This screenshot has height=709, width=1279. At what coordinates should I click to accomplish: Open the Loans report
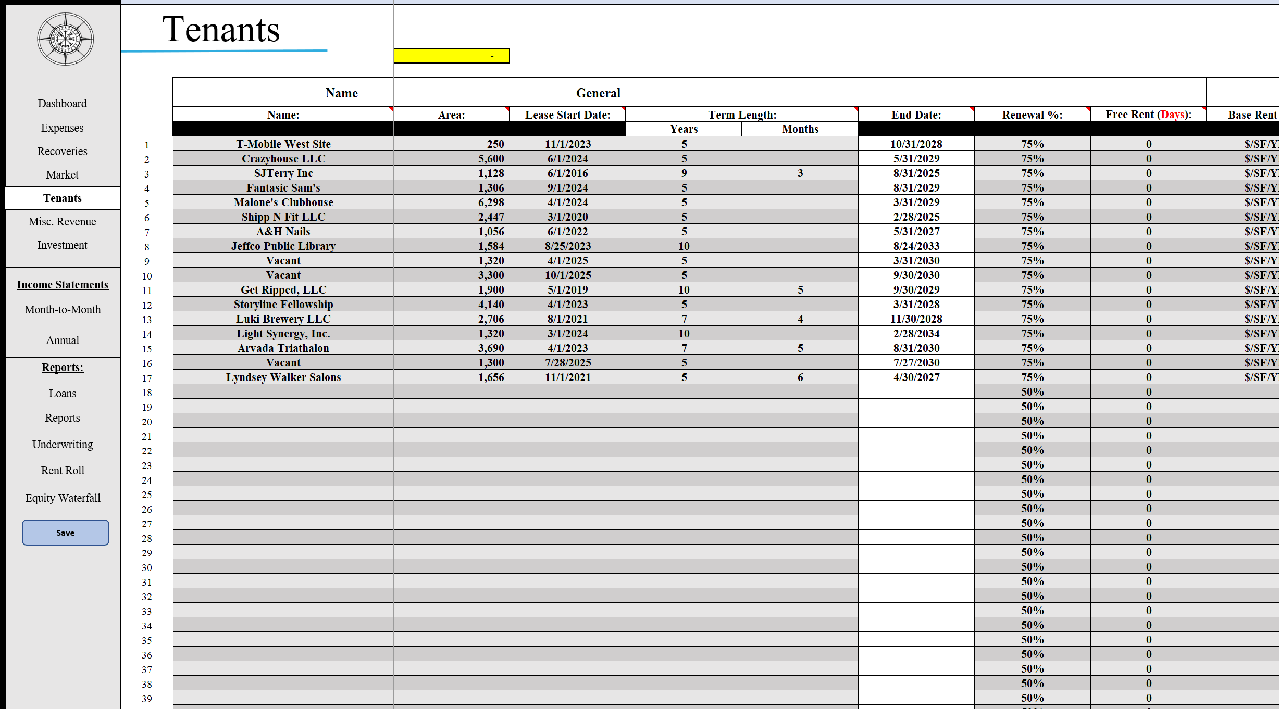pyautogui.click(x=62, y=393)
